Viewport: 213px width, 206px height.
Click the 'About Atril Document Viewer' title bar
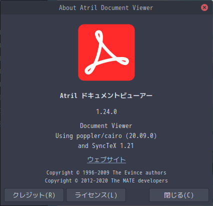(x=106, y=7)
